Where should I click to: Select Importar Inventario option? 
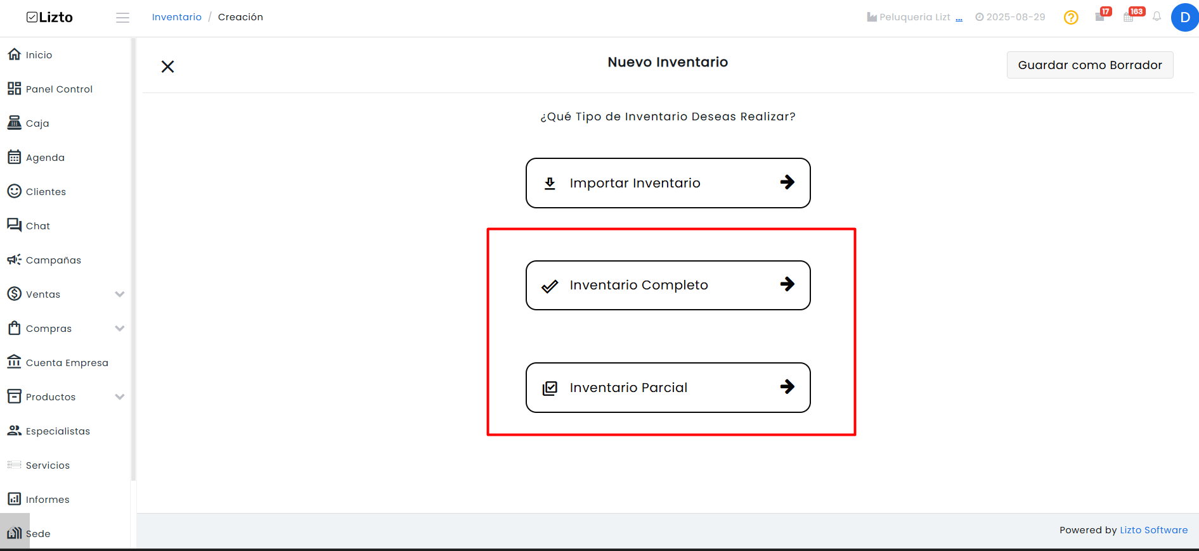pos(668,183)
